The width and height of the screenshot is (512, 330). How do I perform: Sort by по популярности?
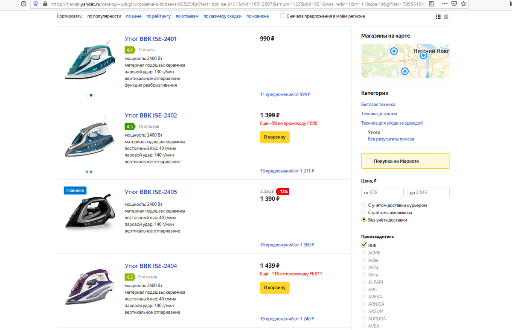coord(104,16)
